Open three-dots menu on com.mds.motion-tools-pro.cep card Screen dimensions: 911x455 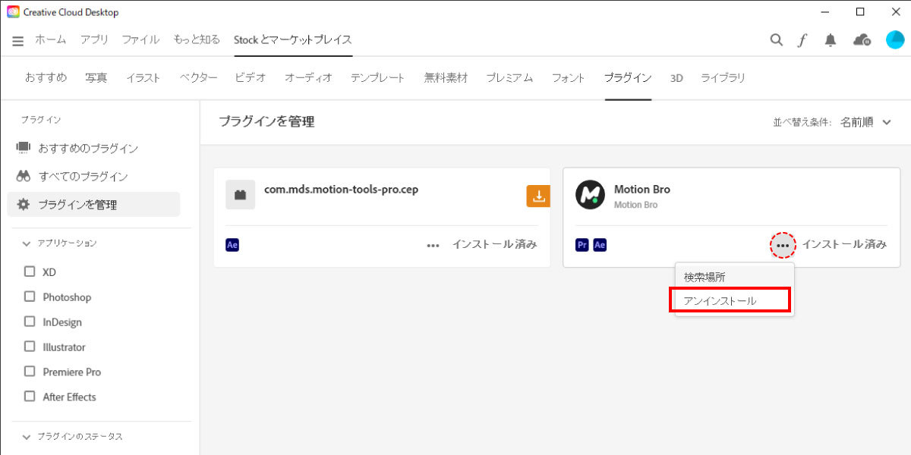pos(433,245)
